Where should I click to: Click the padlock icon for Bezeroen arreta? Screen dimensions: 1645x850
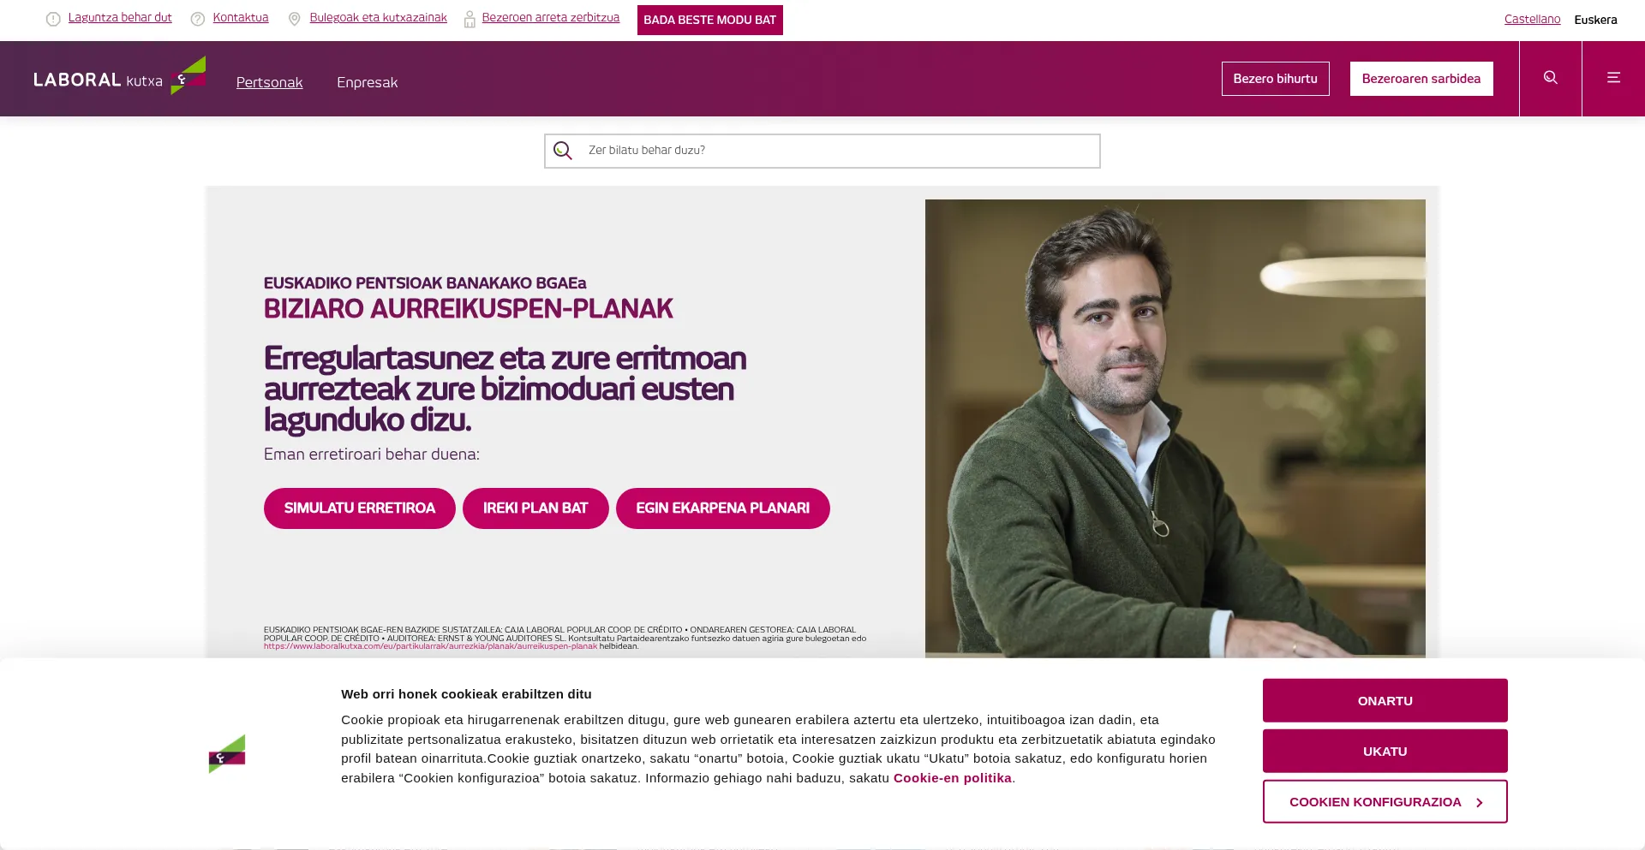point(470,19)
